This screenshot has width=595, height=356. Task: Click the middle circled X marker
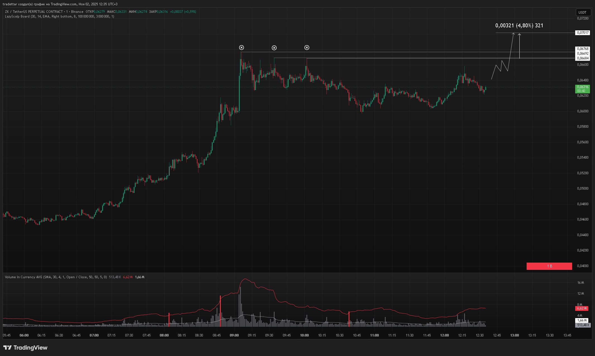(x=274, y=48)
